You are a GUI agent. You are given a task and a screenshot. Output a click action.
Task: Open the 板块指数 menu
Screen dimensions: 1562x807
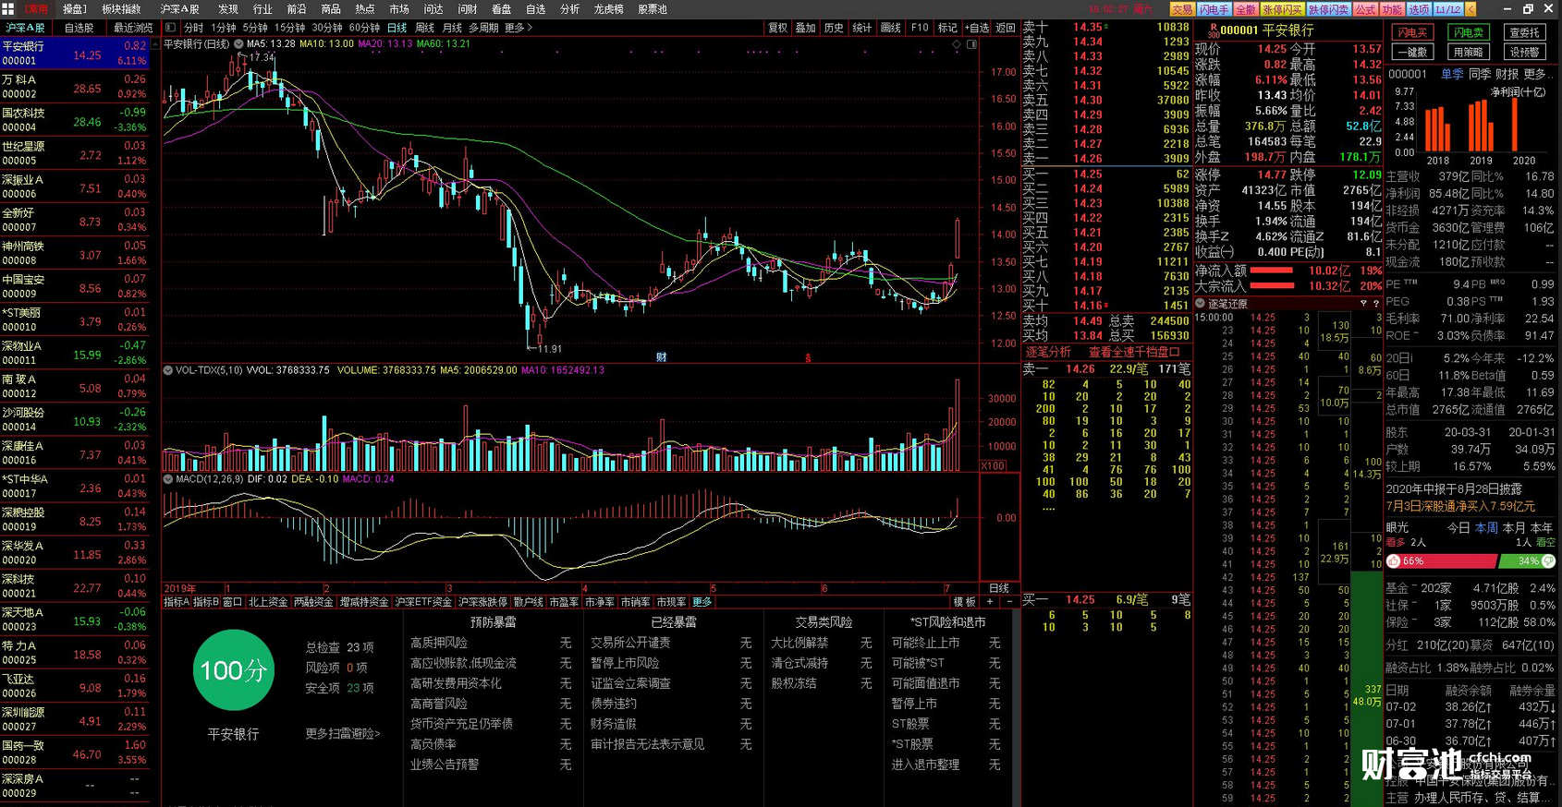[x=121, y=9]
